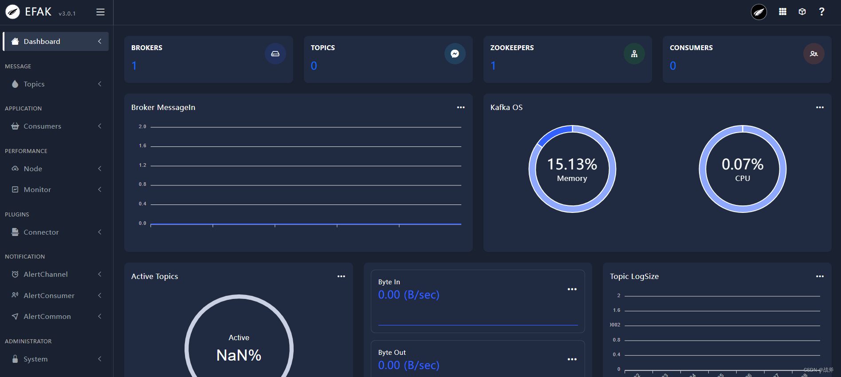
Task: Toggle the hamburger sidebar menu
Action: coord(101,12)
